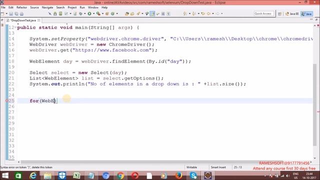Expand the previous annotation dropdown arrow
Screen dimensions: 320x180
(x=198, y=13)
